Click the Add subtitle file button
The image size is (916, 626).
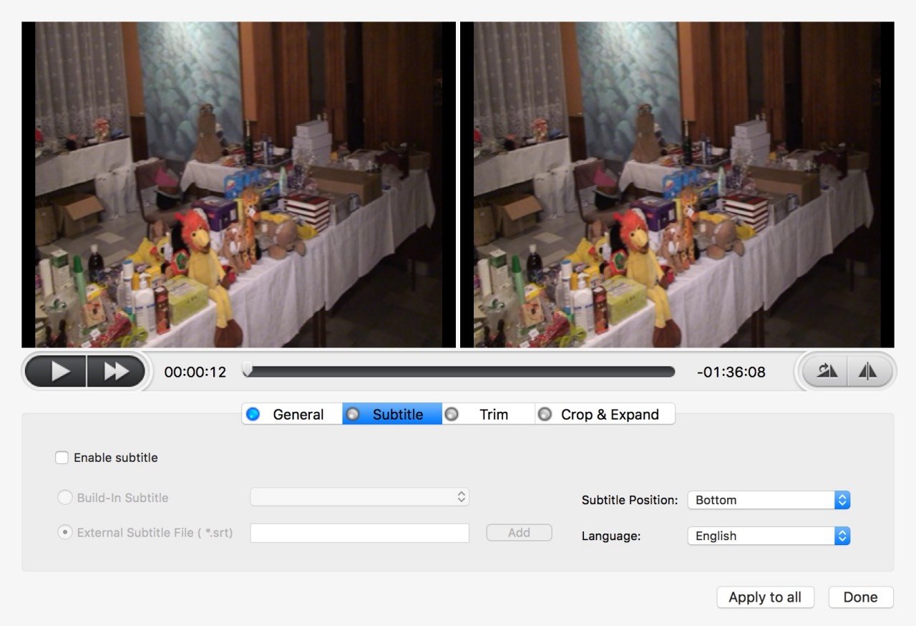point(519,532)
